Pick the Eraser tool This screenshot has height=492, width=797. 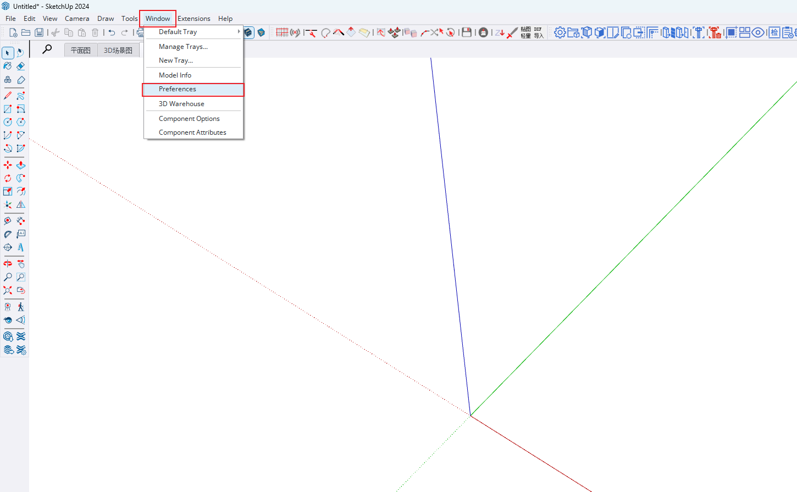tap(21, 66)
